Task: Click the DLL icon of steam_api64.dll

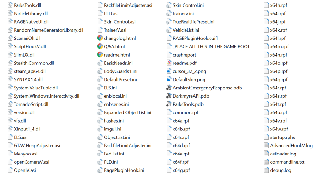Action: [x=10, y=71]
